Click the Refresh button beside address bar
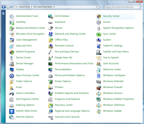Viewport: 144px width, 124px height. pos(101,7)
